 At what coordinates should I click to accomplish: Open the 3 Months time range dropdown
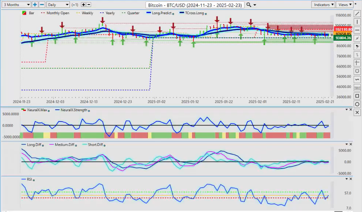click(16, 5)
